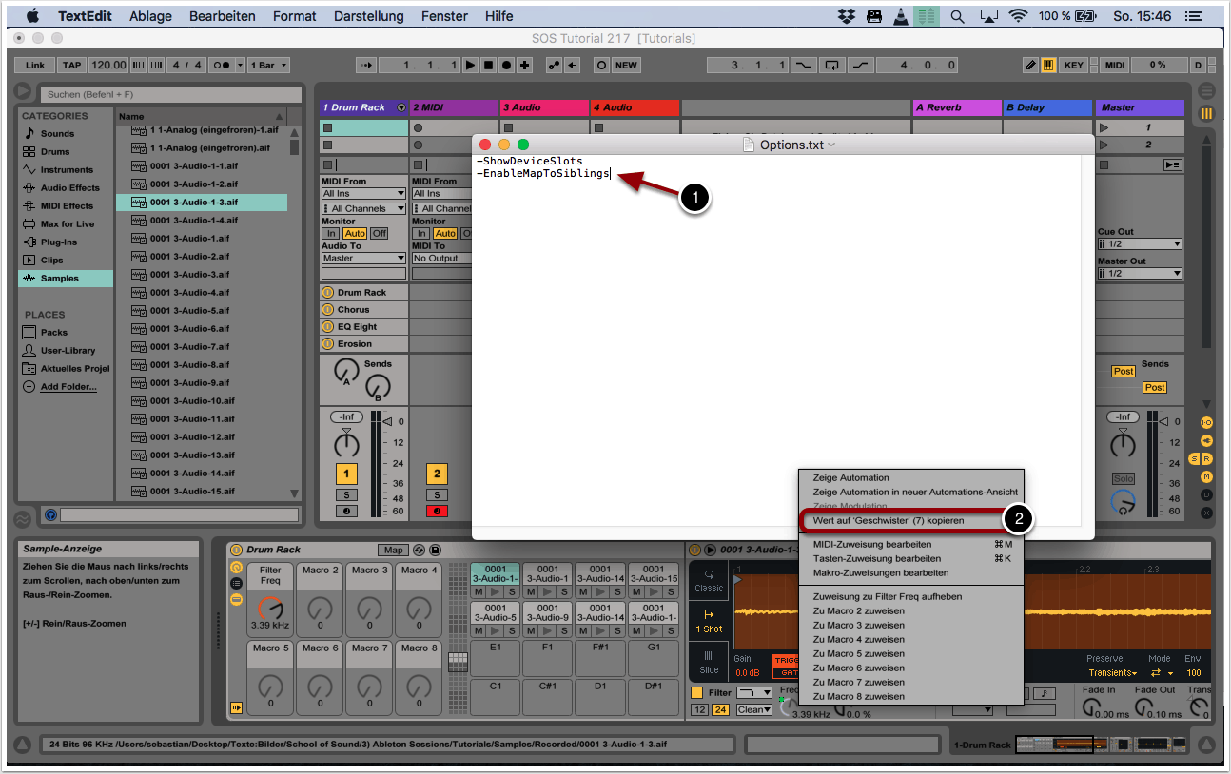Screen dimensions: 1231x774
Task: Click the Record button in transport
Action: (x=506, y=65)
